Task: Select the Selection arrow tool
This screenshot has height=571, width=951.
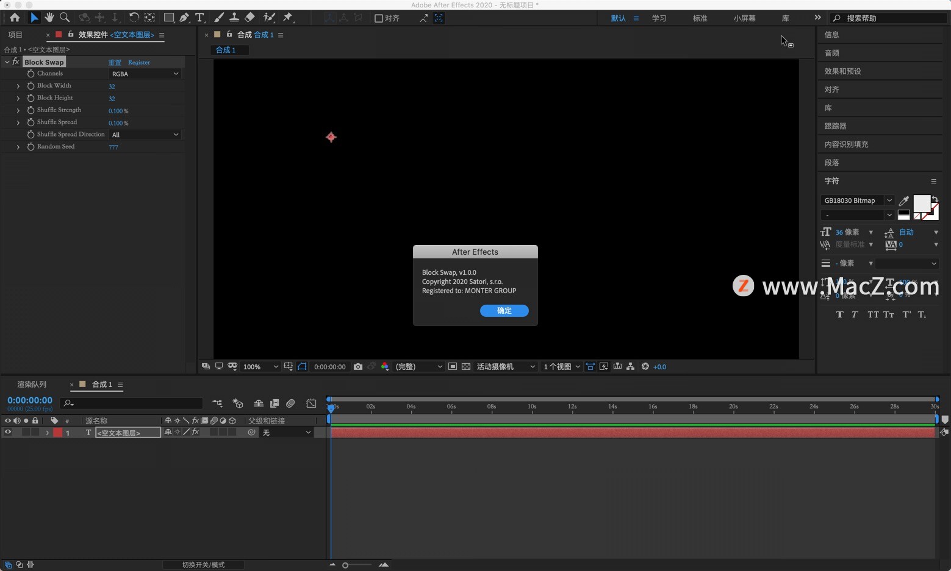Action: point(34,18)
